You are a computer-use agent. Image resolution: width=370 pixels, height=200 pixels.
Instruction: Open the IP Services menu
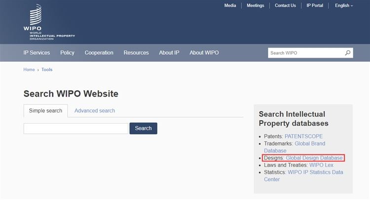coord(37,53)
